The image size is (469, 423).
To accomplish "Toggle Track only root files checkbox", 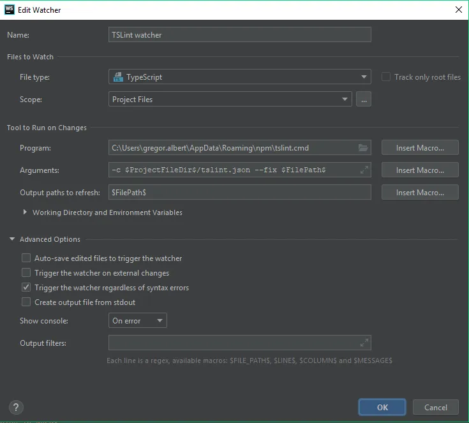I will 386,77.
